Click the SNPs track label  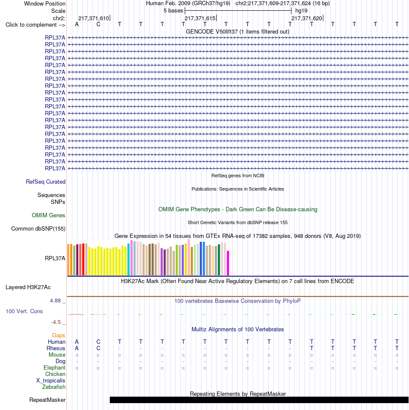point(58,202)
